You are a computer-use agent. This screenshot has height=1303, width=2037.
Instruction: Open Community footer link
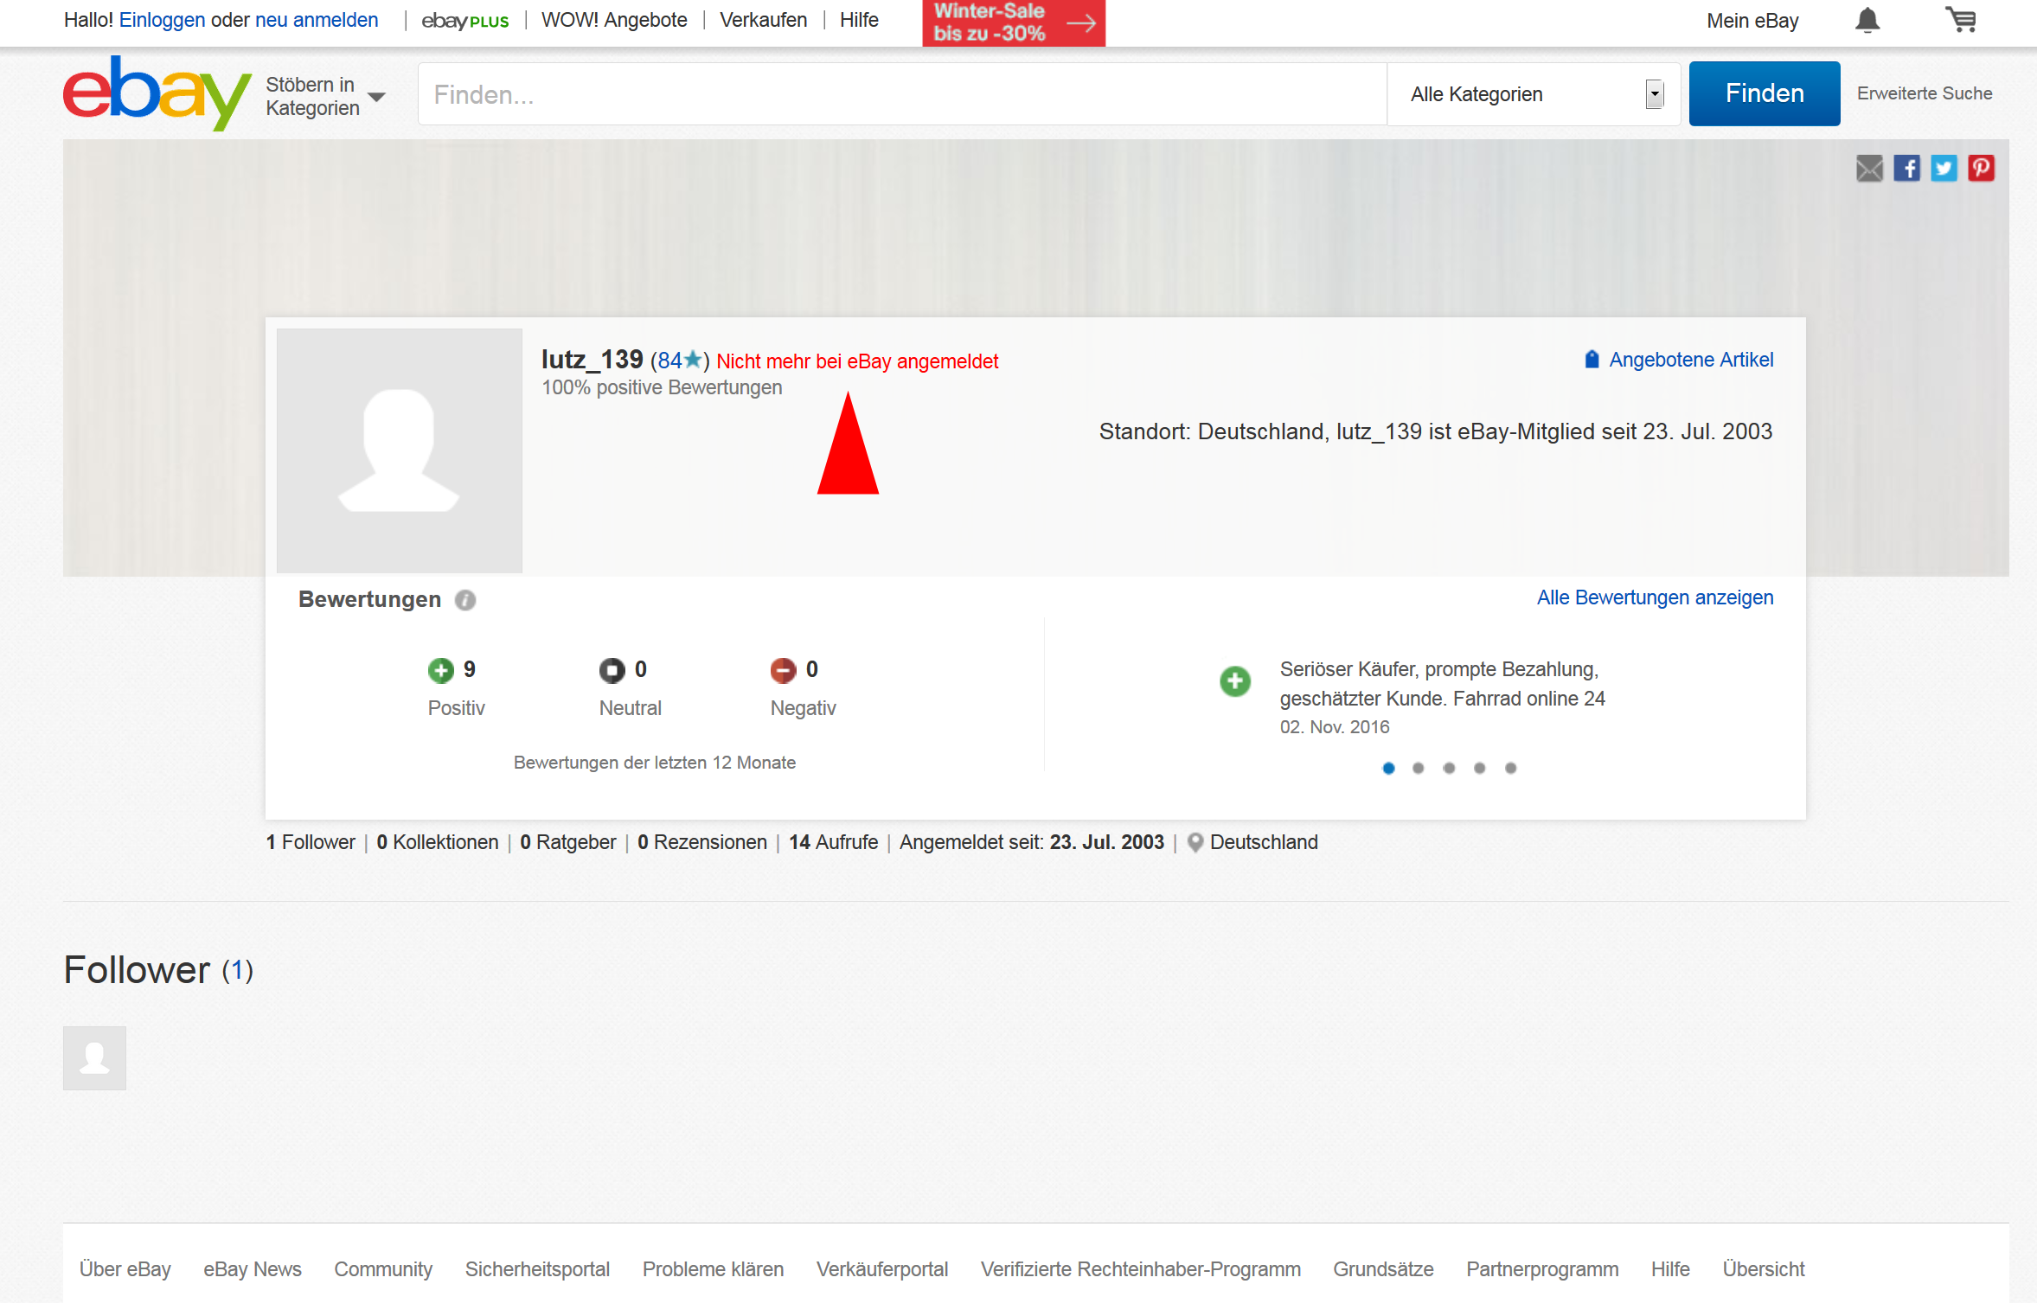(383, 1269)
